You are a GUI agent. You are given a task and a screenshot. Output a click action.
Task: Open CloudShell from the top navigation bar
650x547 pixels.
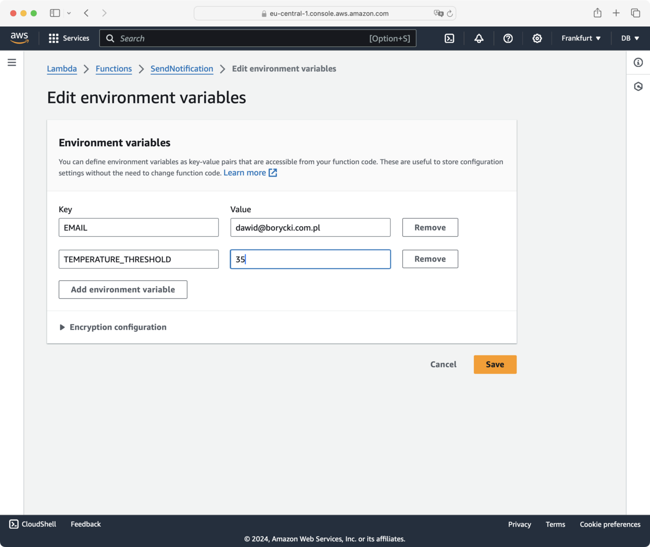[x=449, y=39]
